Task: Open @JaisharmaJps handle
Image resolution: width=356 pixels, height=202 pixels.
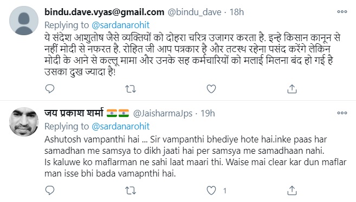Action: pos(163,113)
